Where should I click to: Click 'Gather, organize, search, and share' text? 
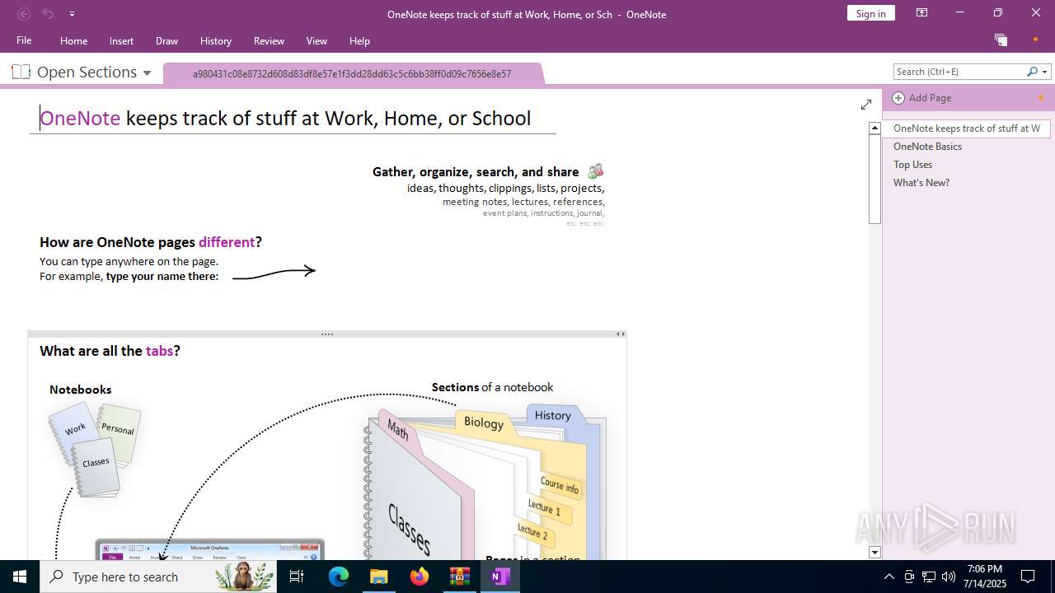tap(476, 172)
